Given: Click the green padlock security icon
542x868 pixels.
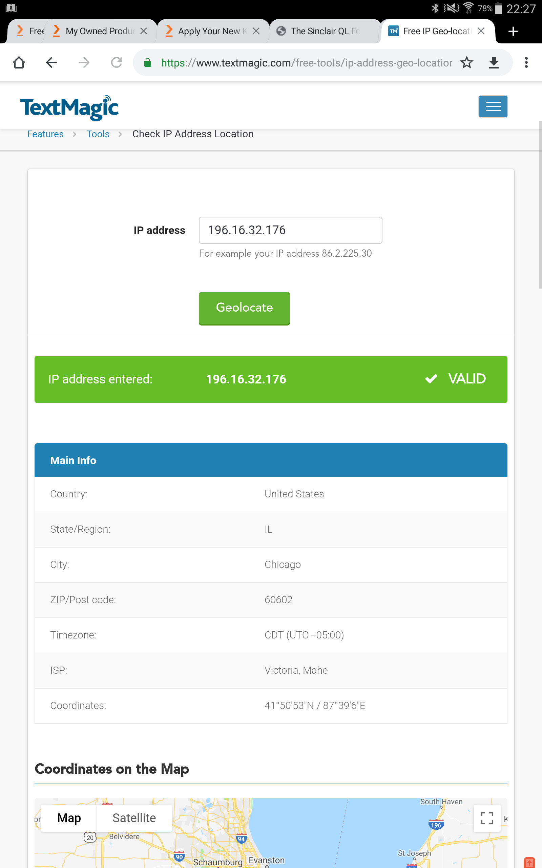Looking at the screenshot, I should click(147, 63).
